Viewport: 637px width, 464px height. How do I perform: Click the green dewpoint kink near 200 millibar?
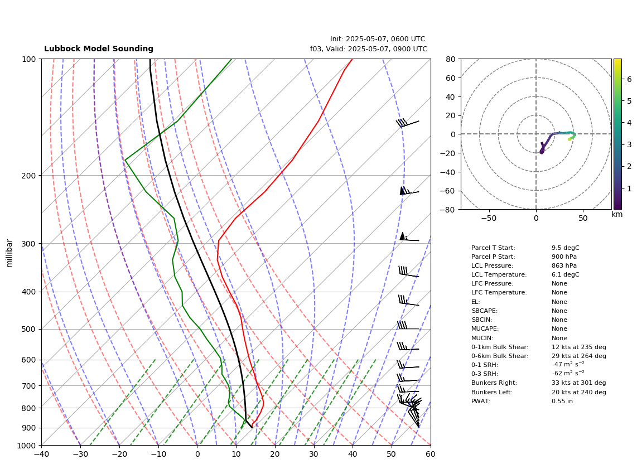125,161
